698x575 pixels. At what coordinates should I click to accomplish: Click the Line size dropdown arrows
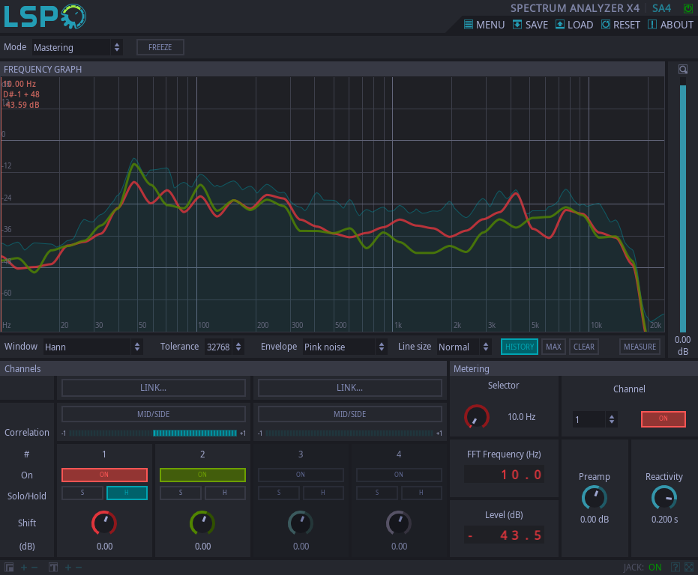tap(486, 347)
